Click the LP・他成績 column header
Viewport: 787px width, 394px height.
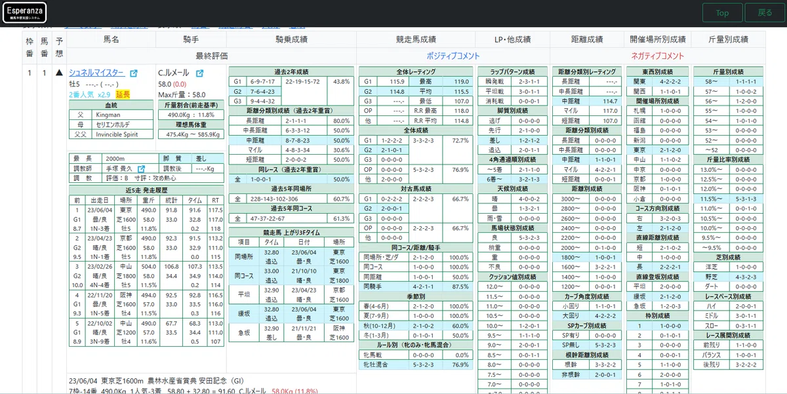514,39
